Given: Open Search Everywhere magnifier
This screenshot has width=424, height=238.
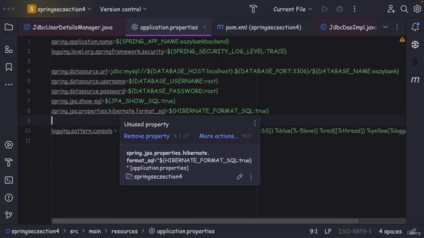Looking at the screenshot, I should (404, 9).
